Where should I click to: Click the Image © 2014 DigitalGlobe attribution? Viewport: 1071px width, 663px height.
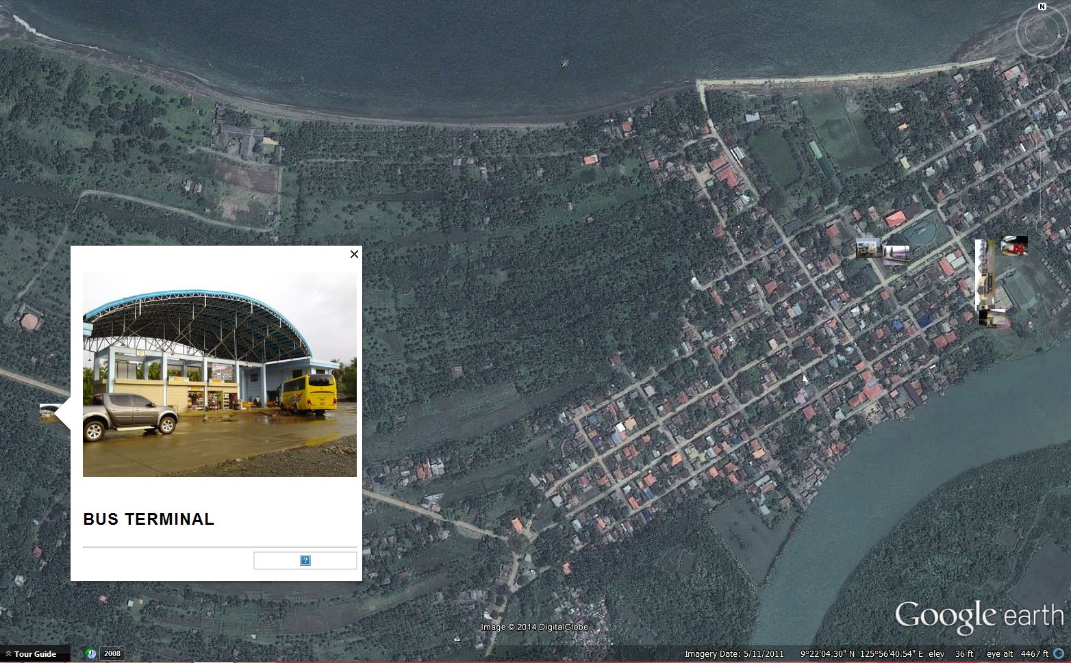(534, 627)
